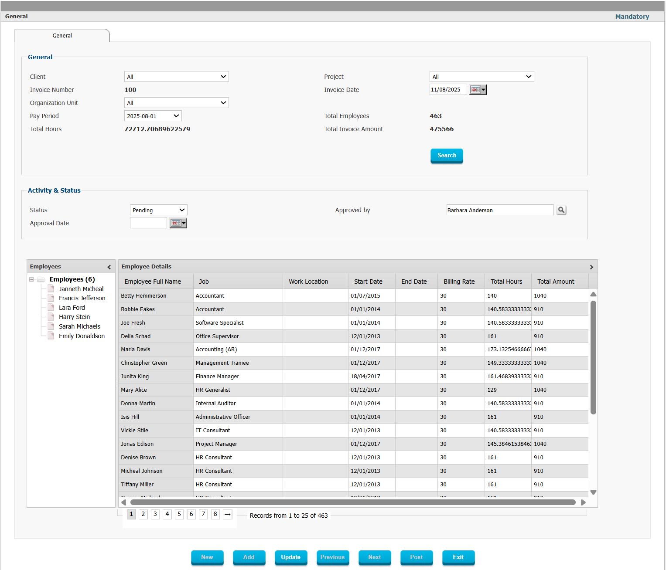This screenshot has width=666, height=570.
Task: Select Francis Jefferson in the Employees tree
Action: tap(82, 298)
